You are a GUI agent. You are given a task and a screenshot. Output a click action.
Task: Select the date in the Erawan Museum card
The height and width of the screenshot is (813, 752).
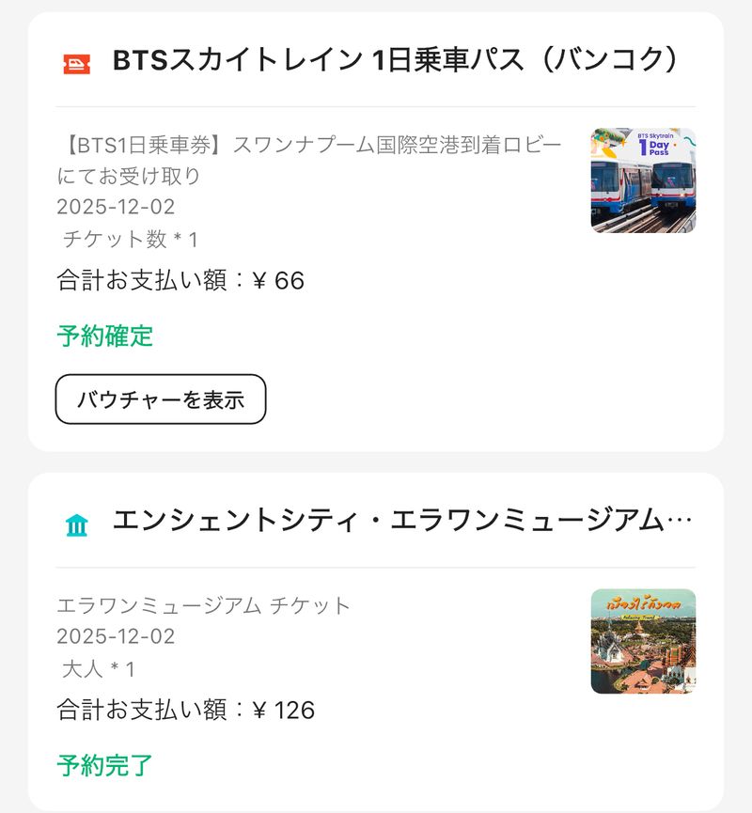pyautogui.click(x=116, y=636)
